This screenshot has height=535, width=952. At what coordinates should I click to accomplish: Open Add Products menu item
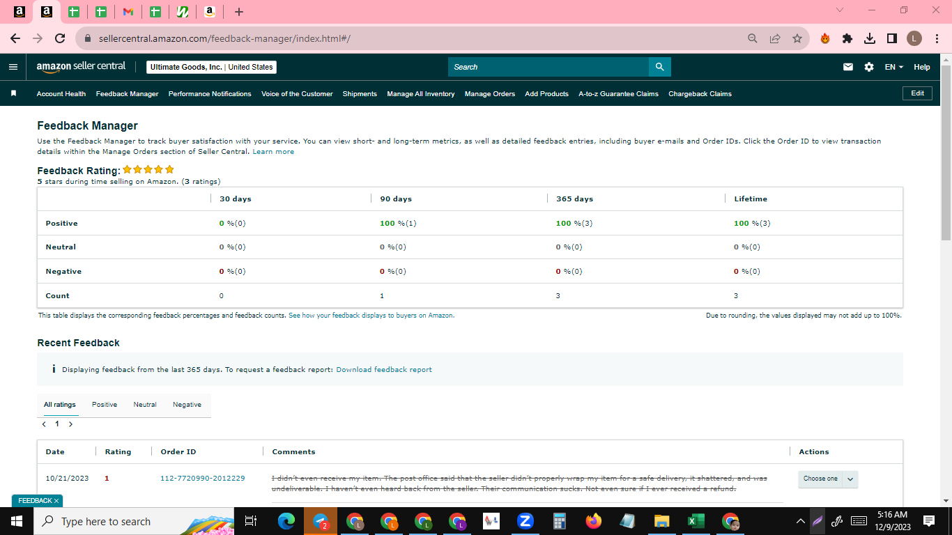click(546, 93)
